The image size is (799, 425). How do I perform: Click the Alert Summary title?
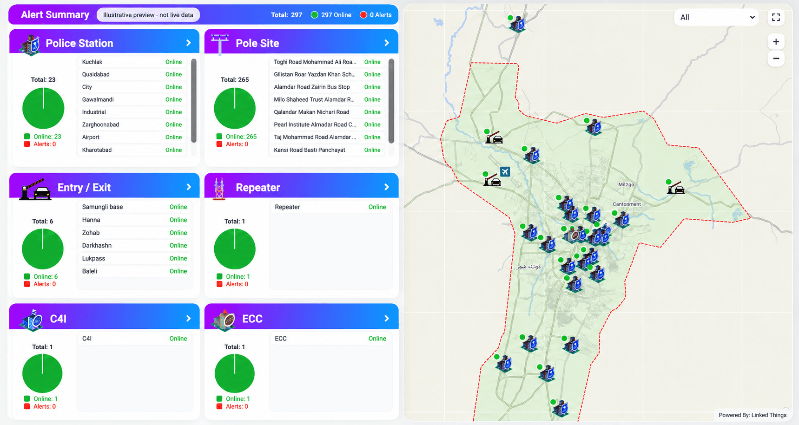click(x=55, y=14)
